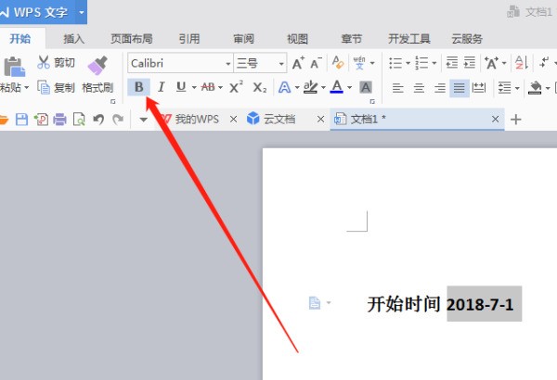Click the numbered list icon

(421, 63)
